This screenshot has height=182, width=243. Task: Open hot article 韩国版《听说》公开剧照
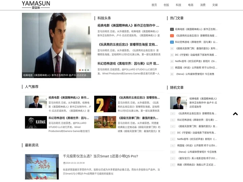point(196,68)
